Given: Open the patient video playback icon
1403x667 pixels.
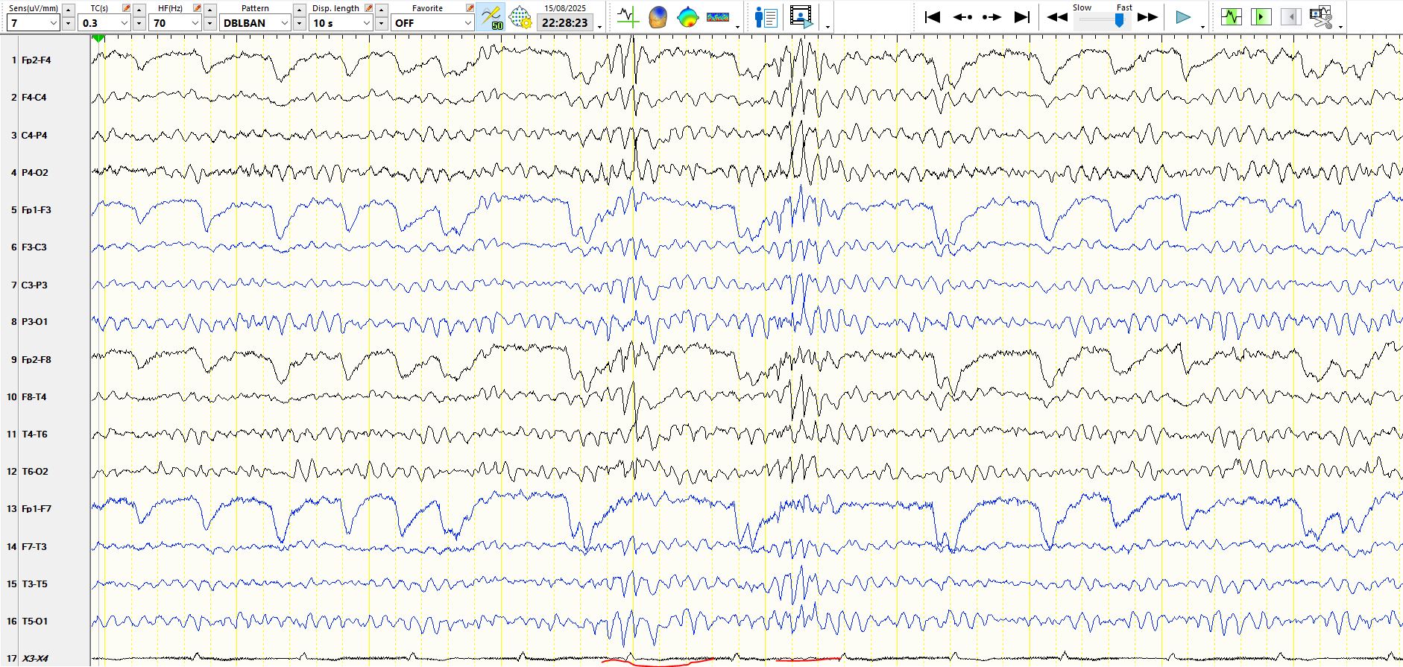Looking at the screenshot, I should pos(801,16).
